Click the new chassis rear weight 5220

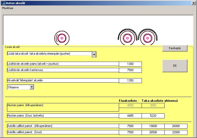153,116
